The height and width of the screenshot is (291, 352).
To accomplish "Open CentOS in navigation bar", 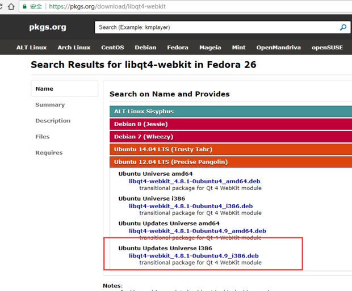I will (x=112, y=48).
